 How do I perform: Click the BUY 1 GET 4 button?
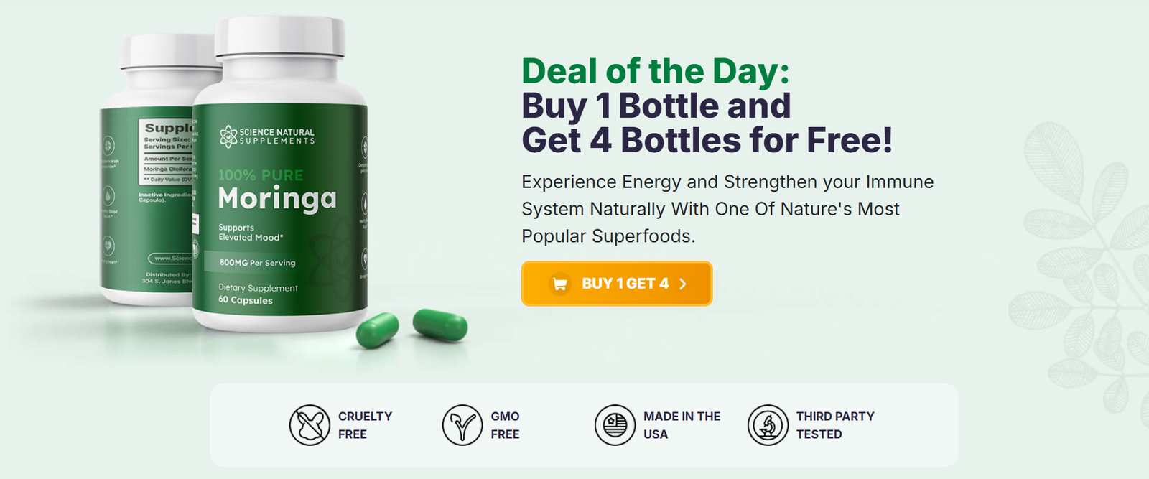tap(617, 284)
